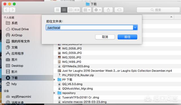Switch to Cover Flow view
Screen dimensions: 181x105
(77, 10)
